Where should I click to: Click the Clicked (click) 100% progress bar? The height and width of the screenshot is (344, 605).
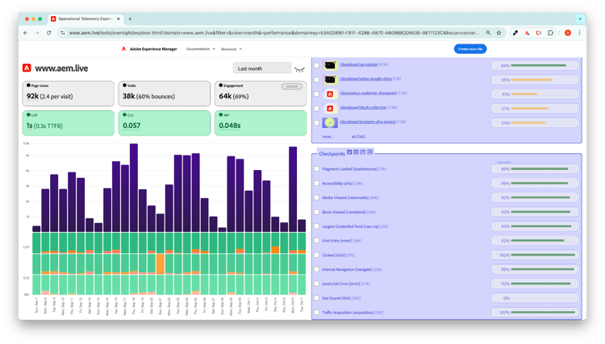click(x=534, y=255)
